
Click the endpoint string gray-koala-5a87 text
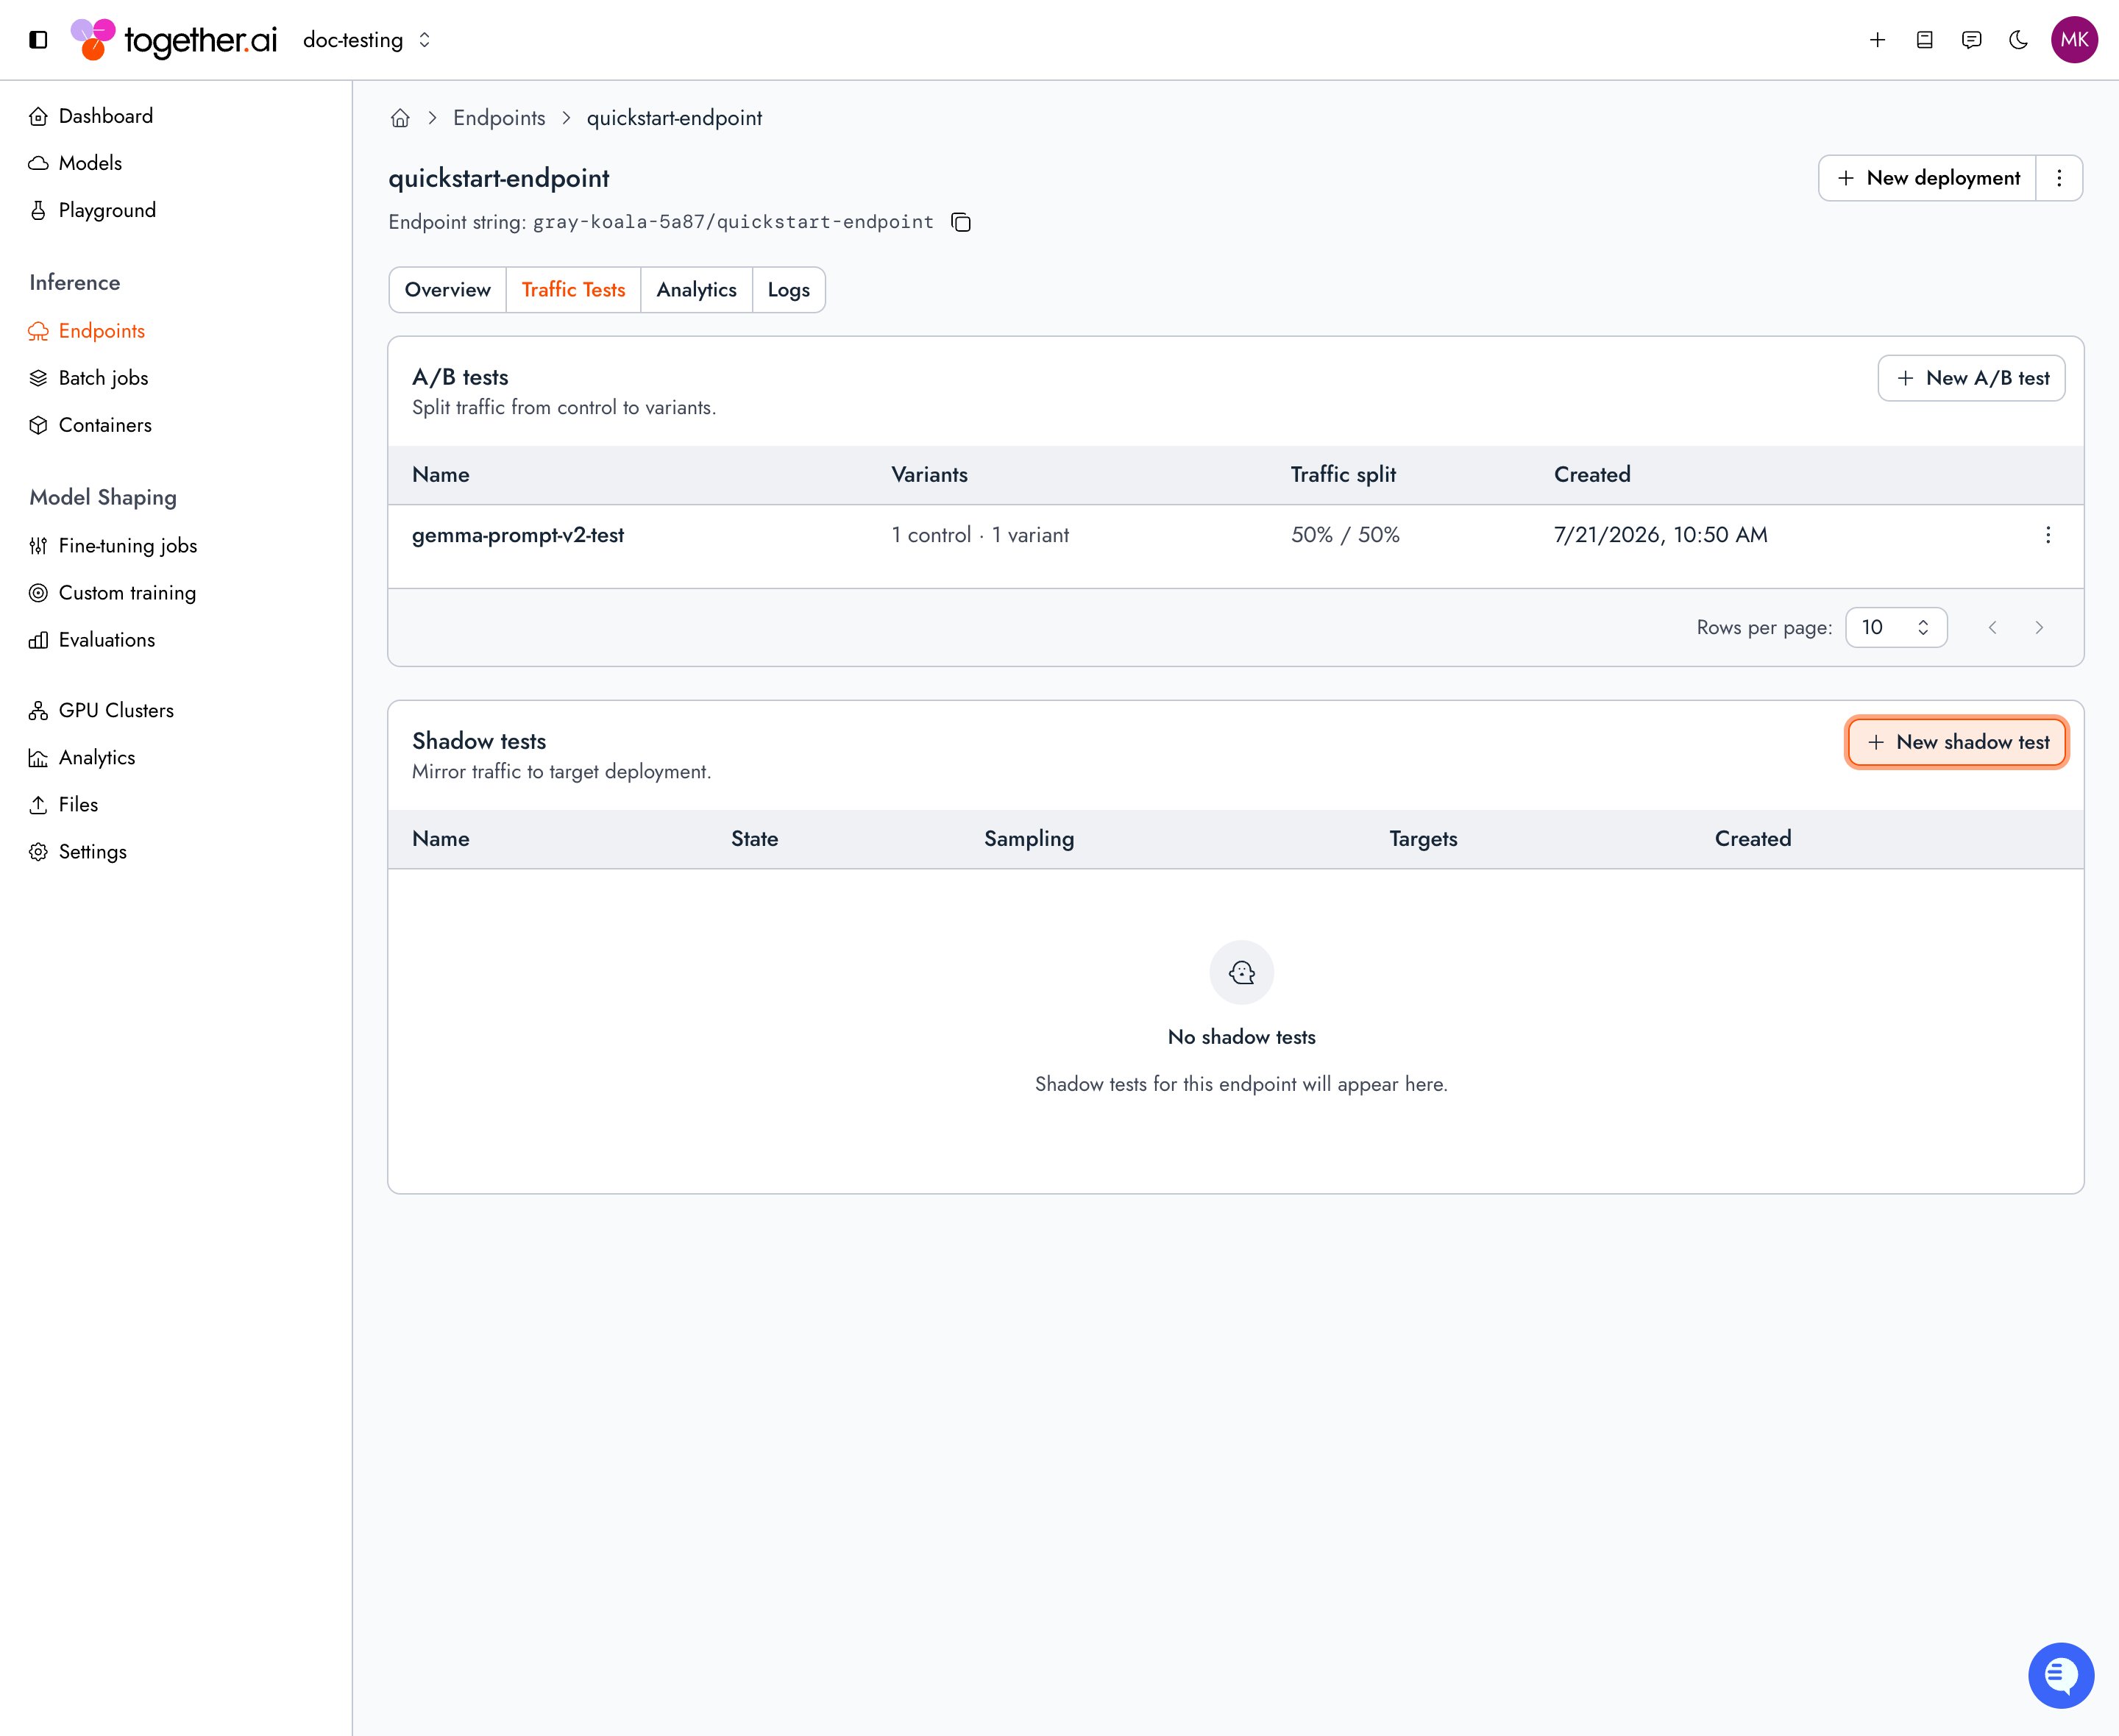(733, 222)
